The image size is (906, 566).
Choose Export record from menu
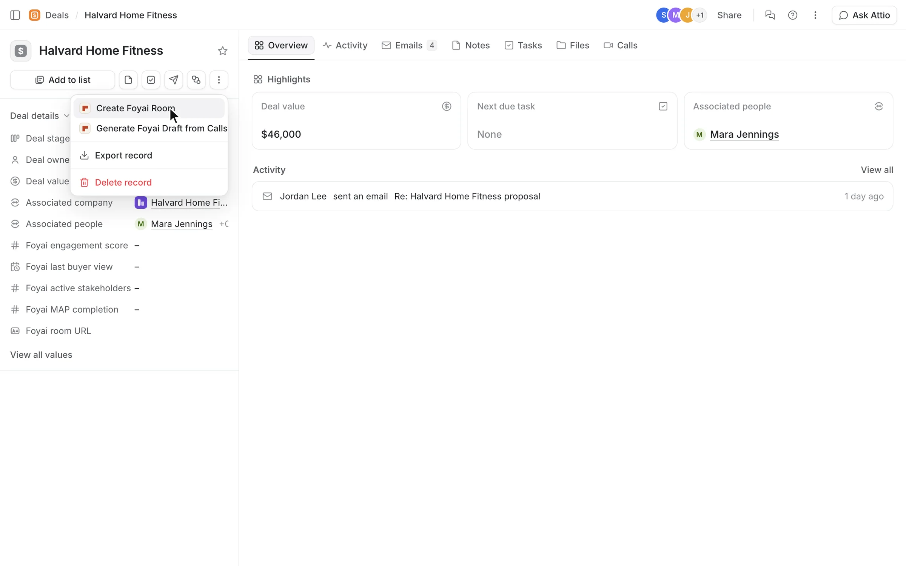[x=149, y=155]
